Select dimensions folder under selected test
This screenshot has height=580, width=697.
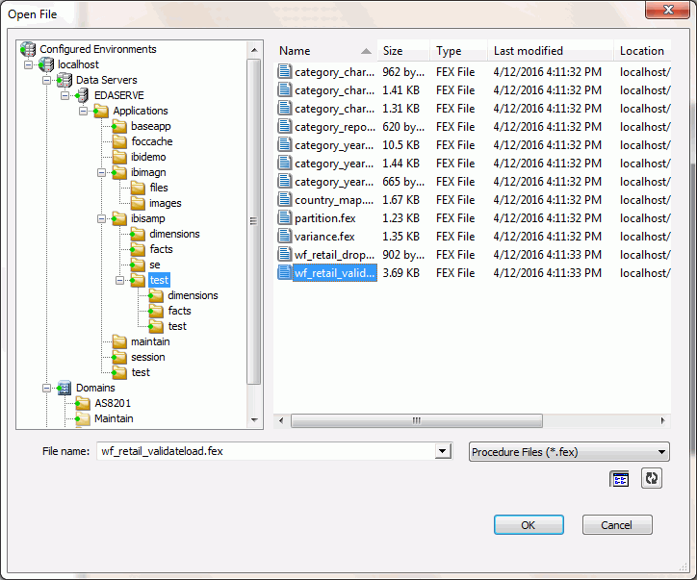(x=193, y=296)
